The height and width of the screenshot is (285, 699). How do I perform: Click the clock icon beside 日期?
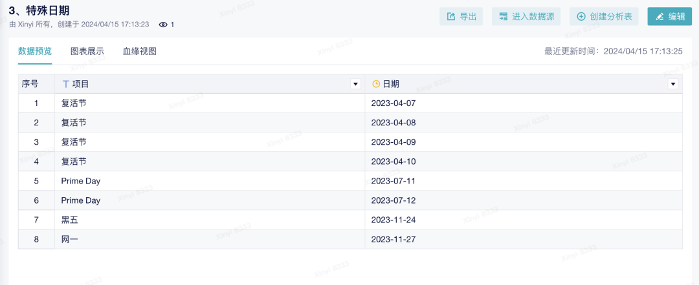pos(376,84)
